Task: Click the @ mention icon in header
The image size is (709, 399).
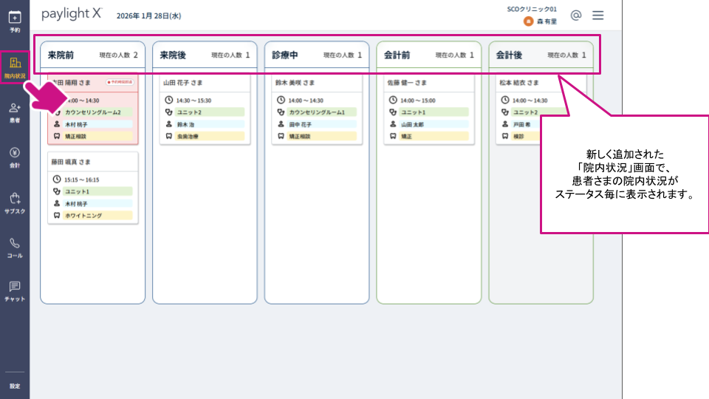Action: (575, 16)
